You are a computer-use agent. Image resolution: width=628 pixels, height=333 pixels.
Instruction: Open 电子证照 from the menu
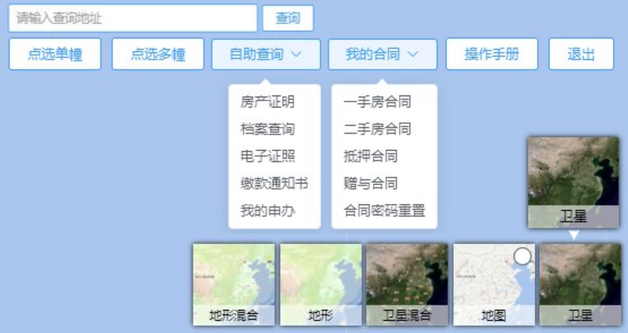click(267, 156)
